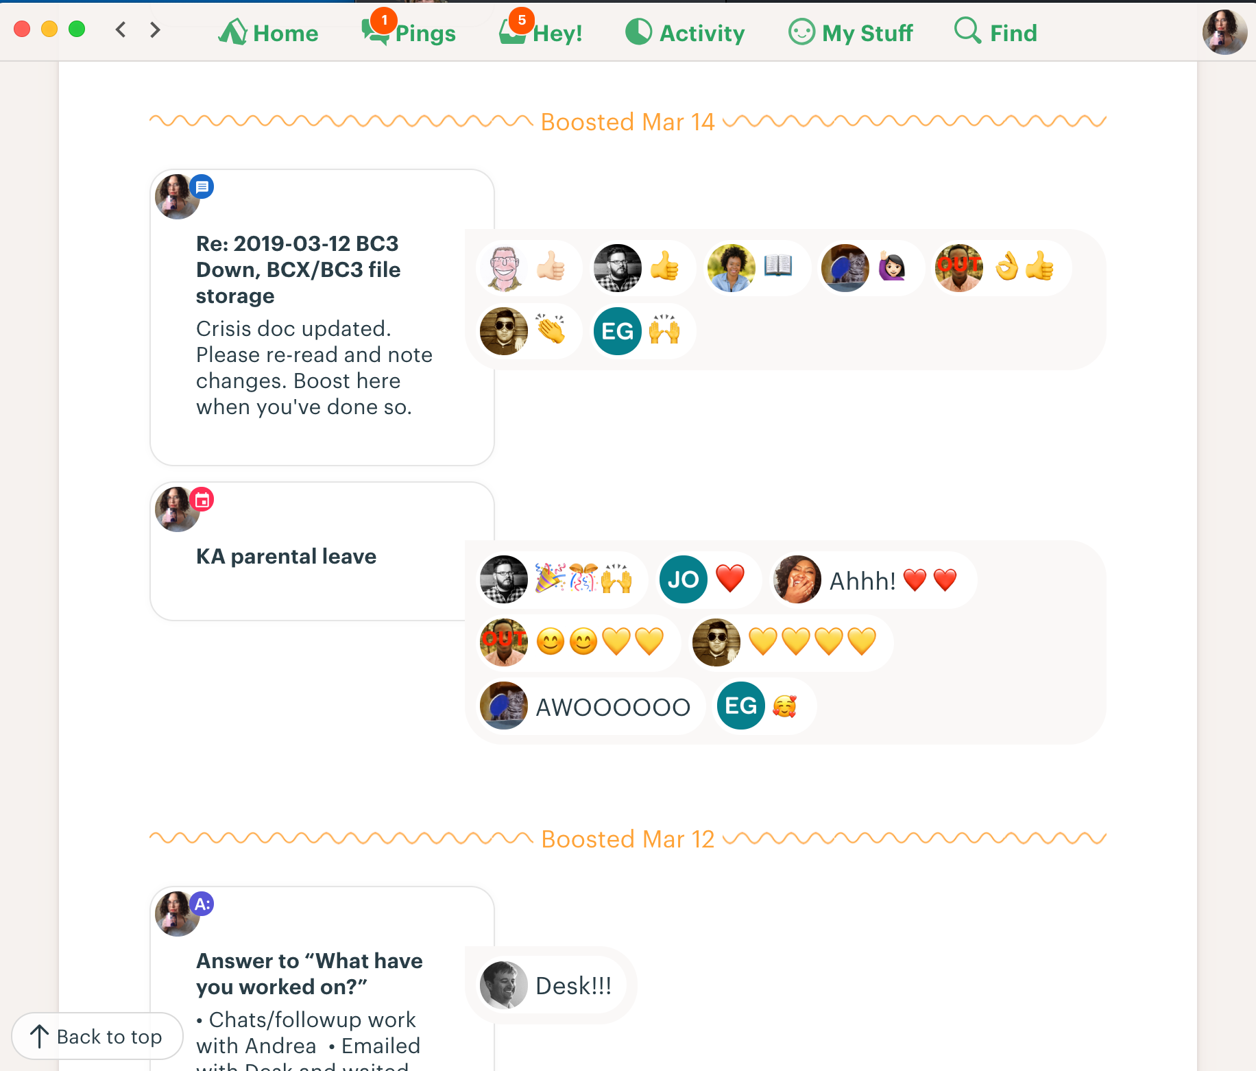Click the Find magnifying glass icon

pos(967,30)
